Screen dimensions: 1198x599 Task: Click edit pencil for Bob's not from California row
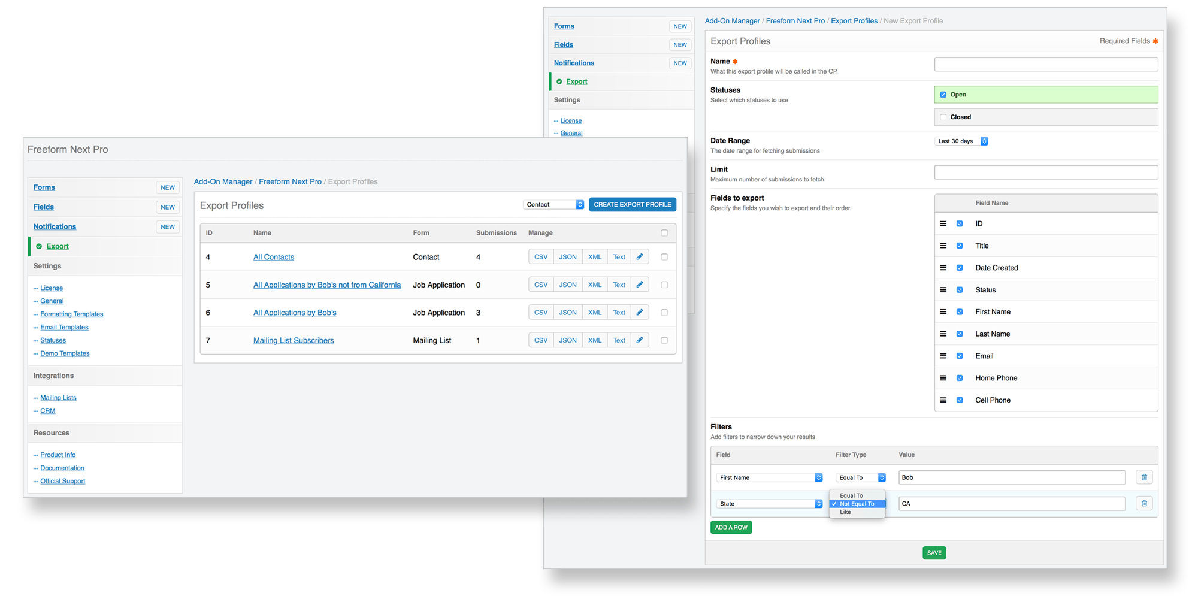coord(640,285)
